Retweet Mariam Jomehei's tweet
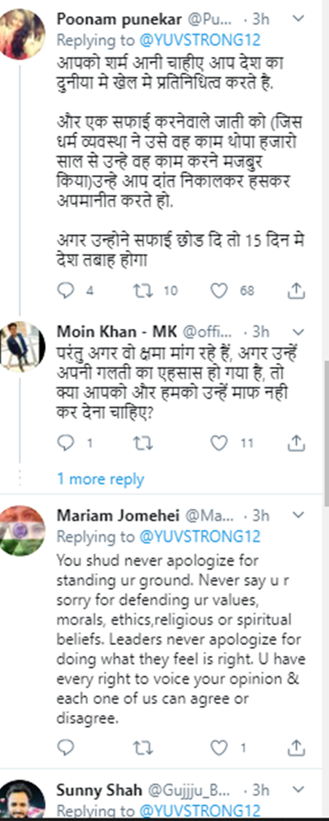Viewport: 329px width, 821px height. coord(143,747)
